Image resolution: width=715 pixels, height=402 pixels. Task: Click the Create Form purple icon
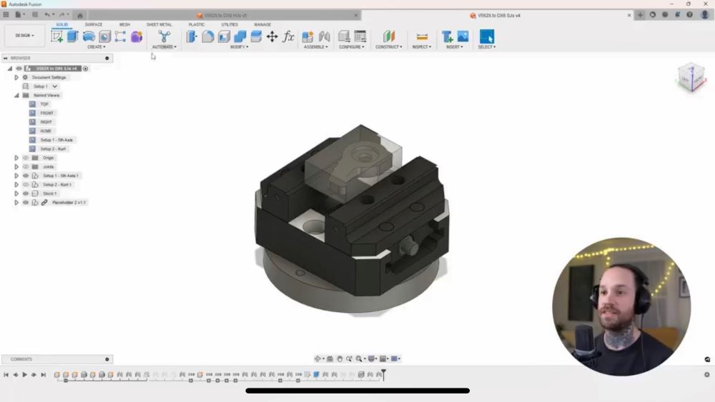(x=137, y=36)
